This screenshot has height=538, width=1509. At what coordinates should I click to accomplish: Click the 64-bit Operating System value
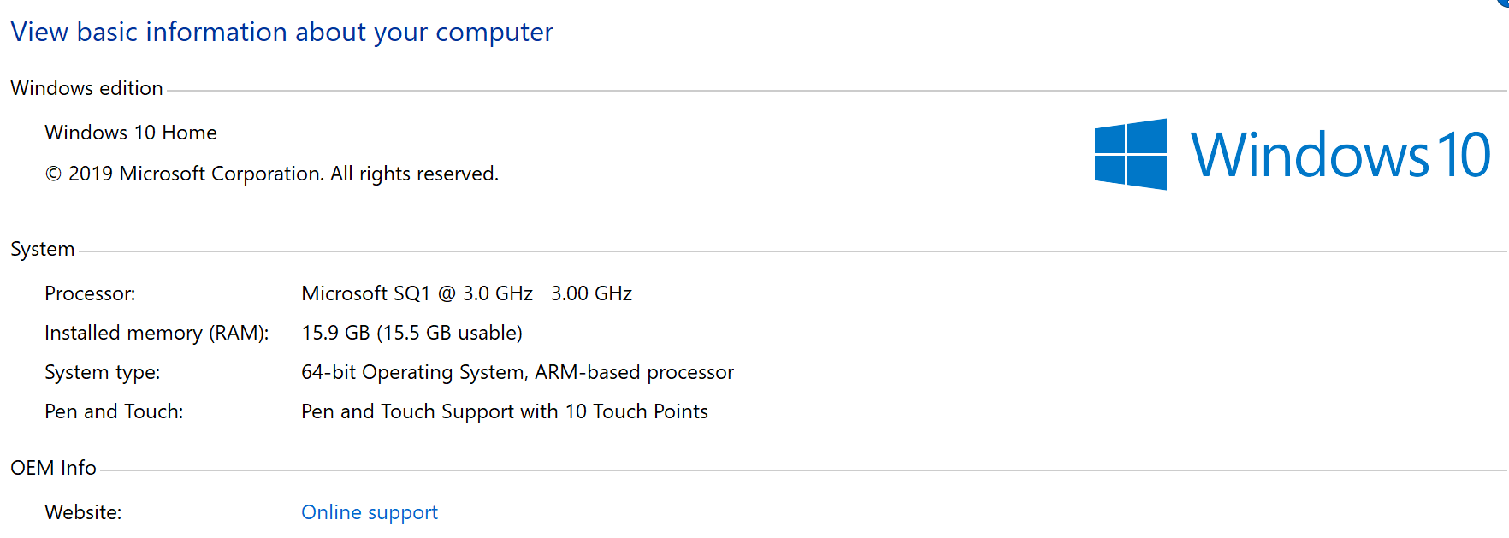[x=517, y=372]
